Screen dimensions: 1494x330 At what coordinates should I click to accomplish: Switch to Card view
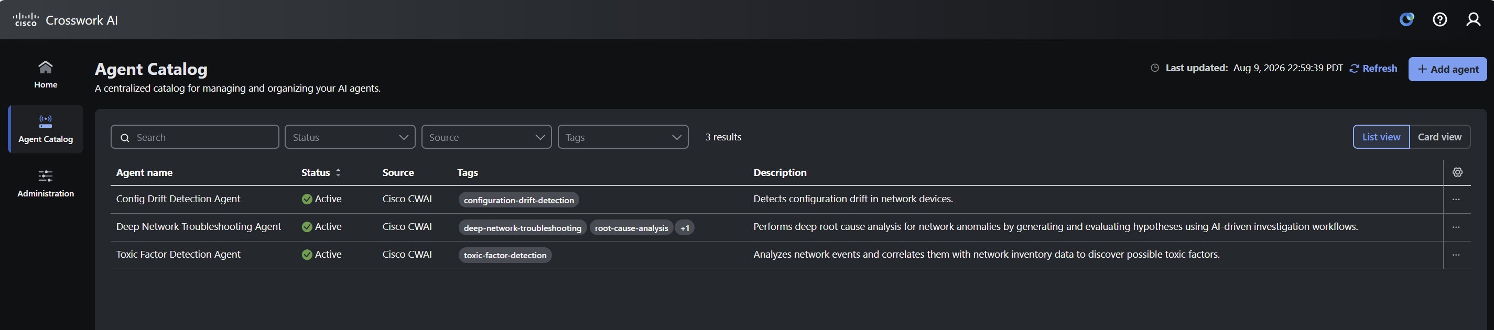coord(1439,137)
